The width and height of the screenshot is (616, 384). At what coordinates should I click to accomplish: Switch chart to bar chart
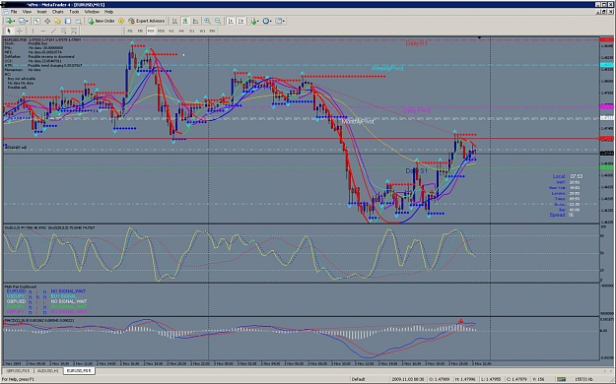click(174, 21)
